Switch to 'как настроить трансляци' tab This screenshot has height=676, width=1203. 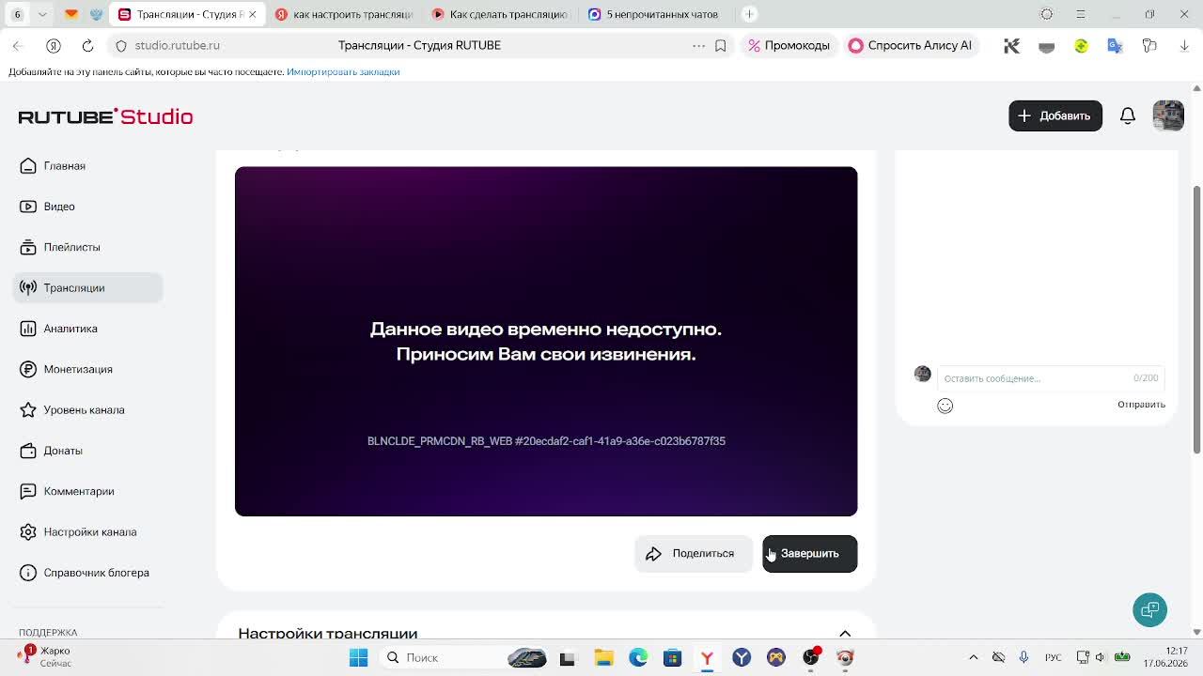coord(344,14)
